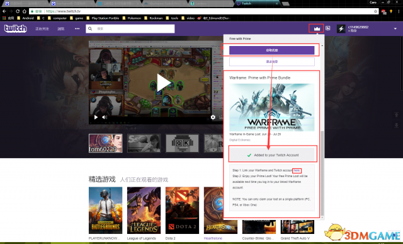Open game bookmarks folder
Screen dimensions: 403x244
[x=77, y=18]
